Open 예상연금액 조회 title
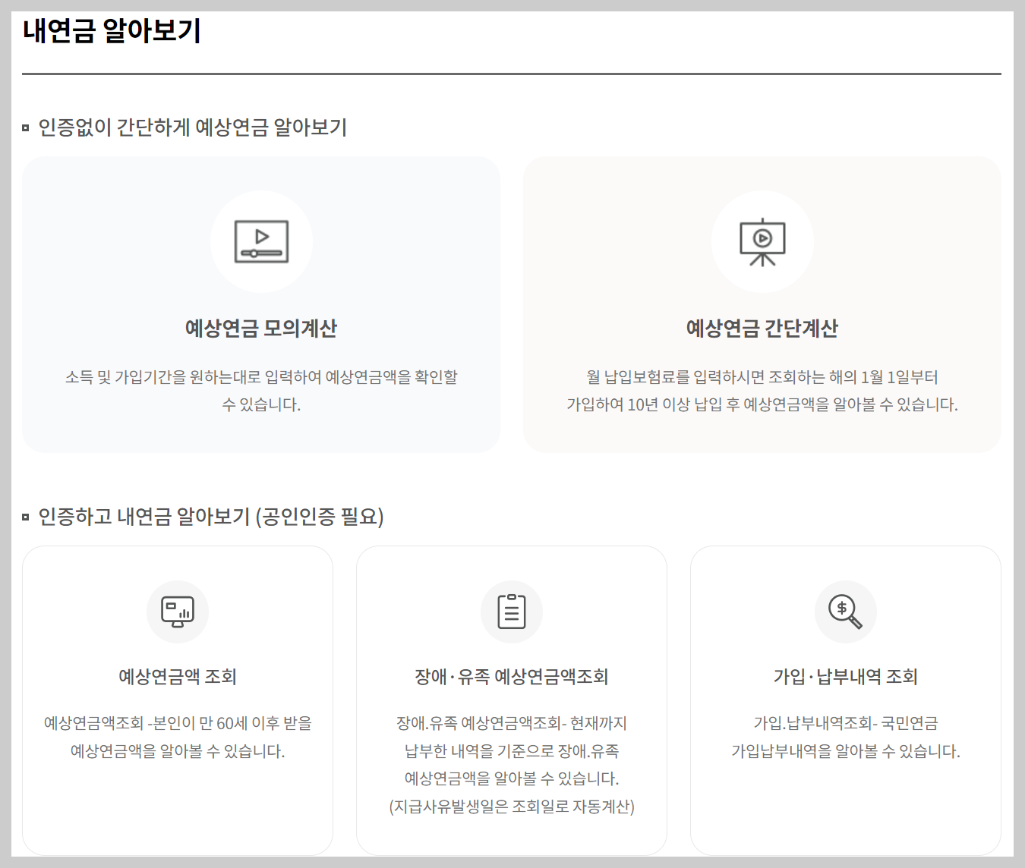This screenshot has height=868, width=1025. [178, 676]
